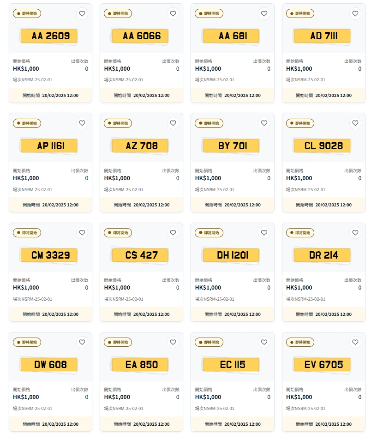Open the DR 214 plate thumbnail
Screen dimensions: 371x435
tap(323, 255)
